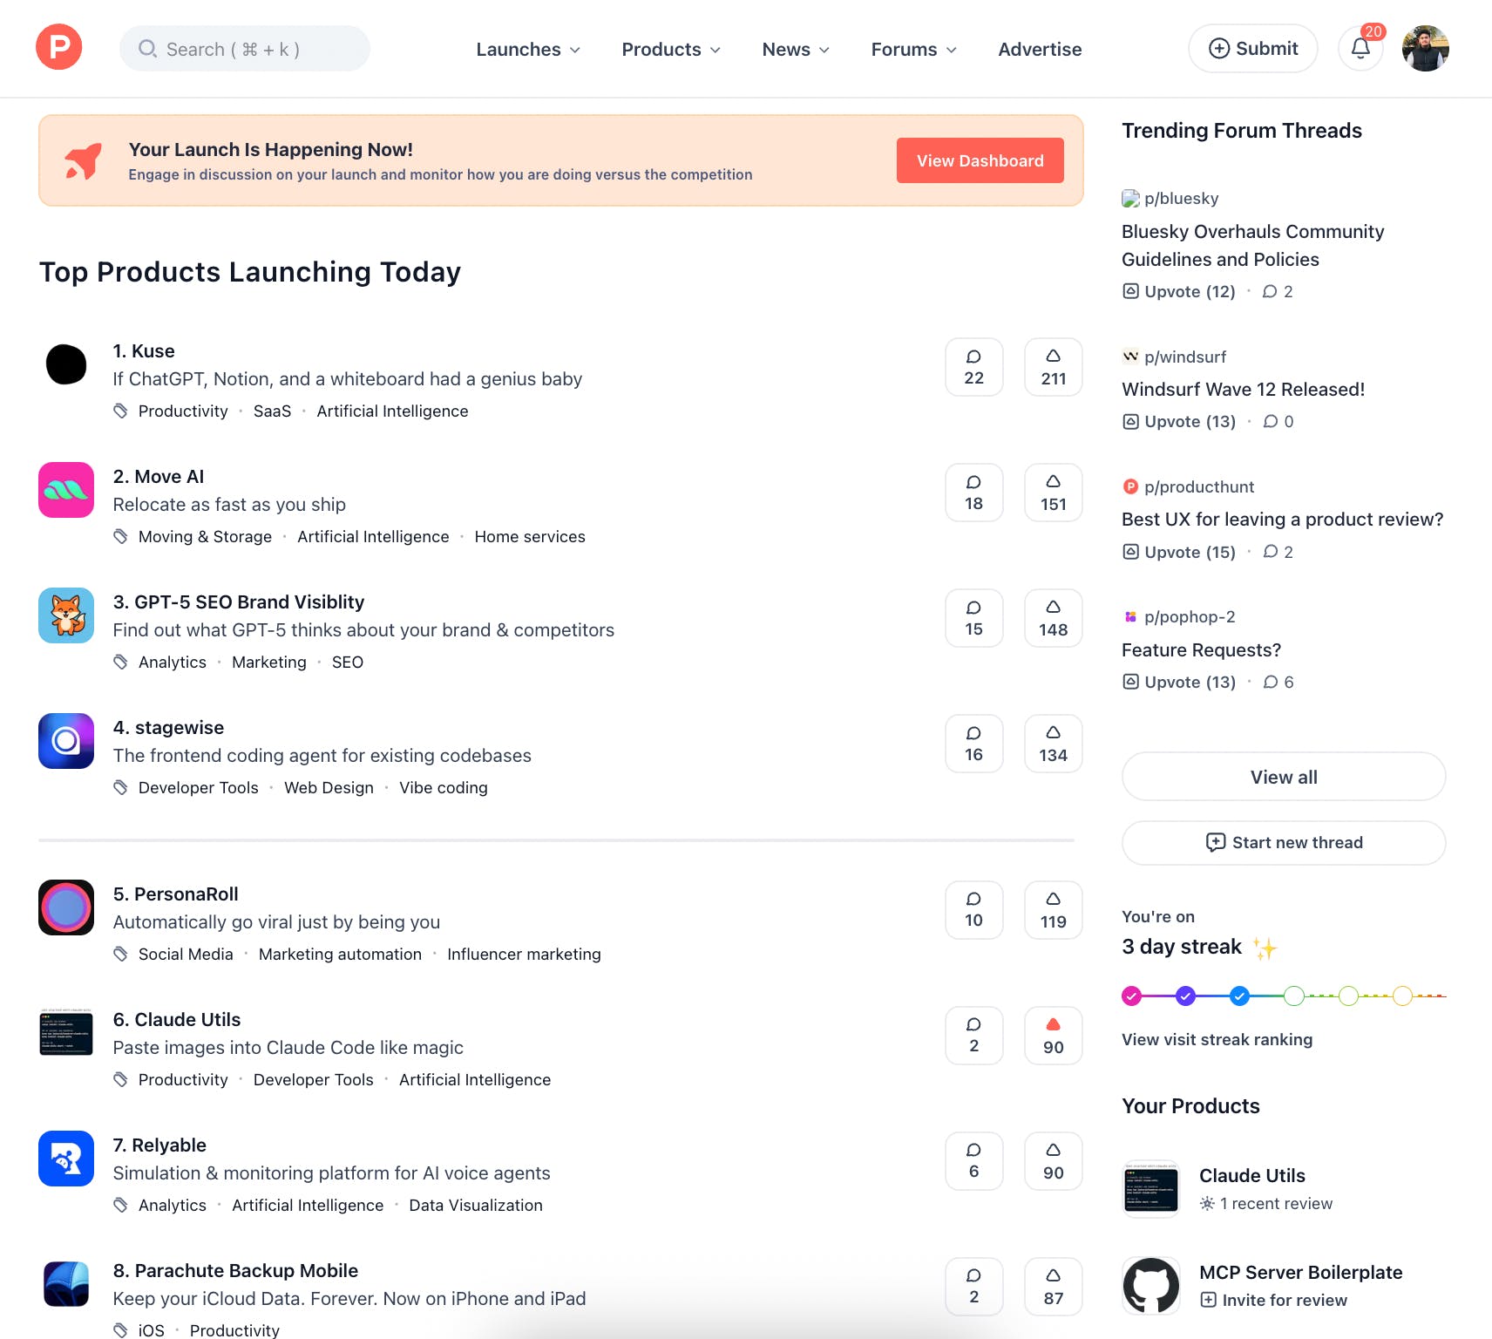Open the user profile avatar

click(1426, 48)
